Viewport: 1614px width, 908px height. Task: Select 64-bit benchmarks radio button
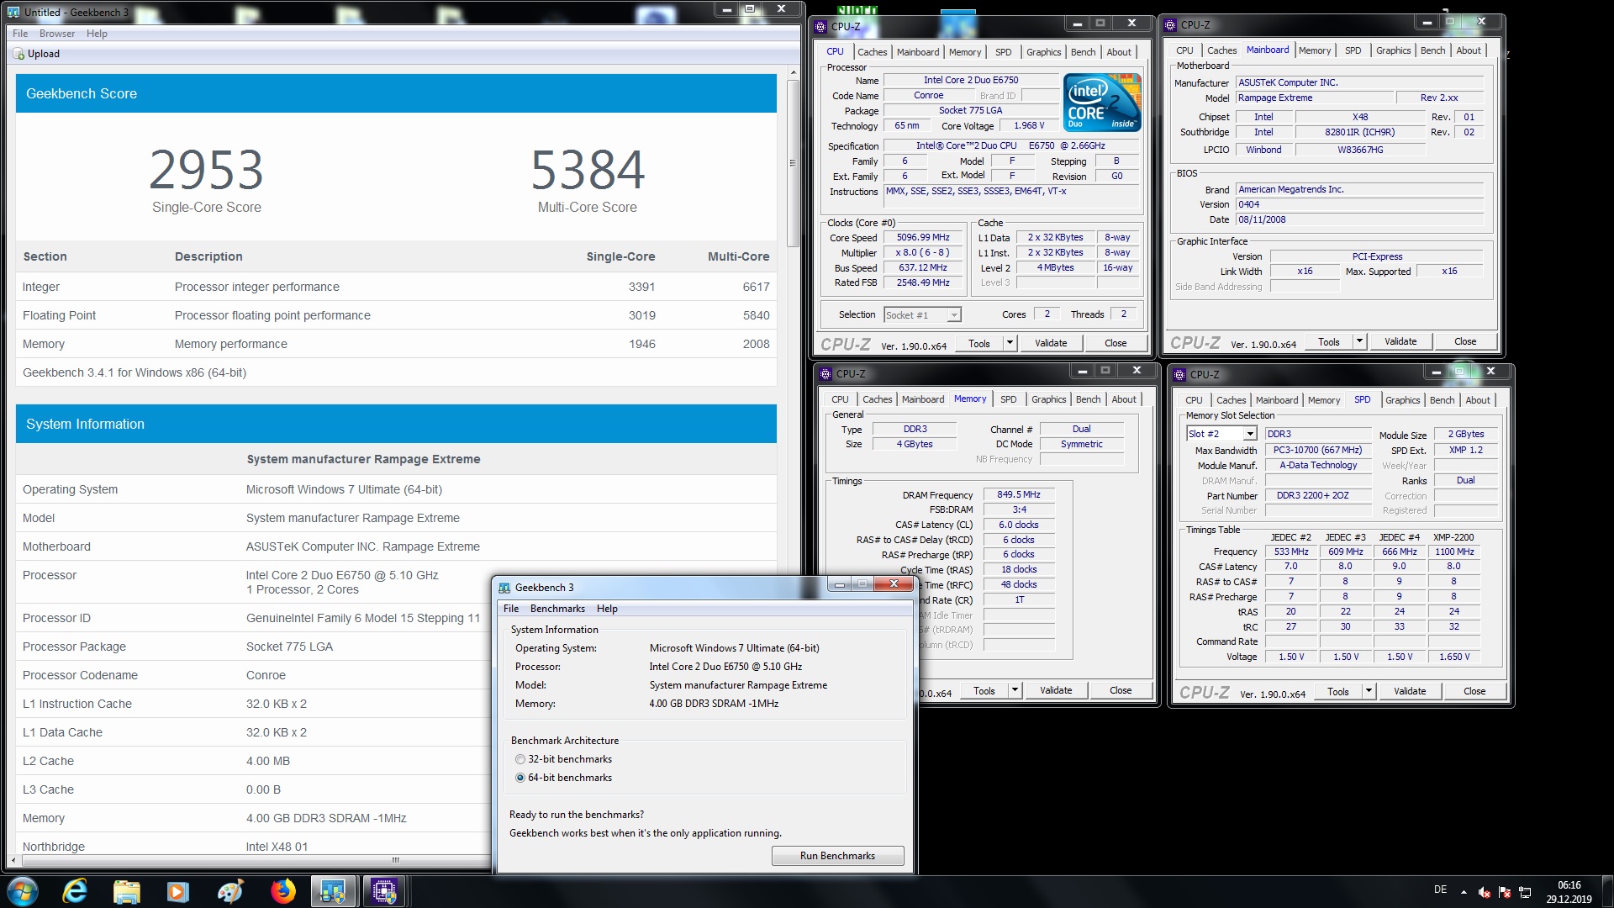(x=520, y=778)
